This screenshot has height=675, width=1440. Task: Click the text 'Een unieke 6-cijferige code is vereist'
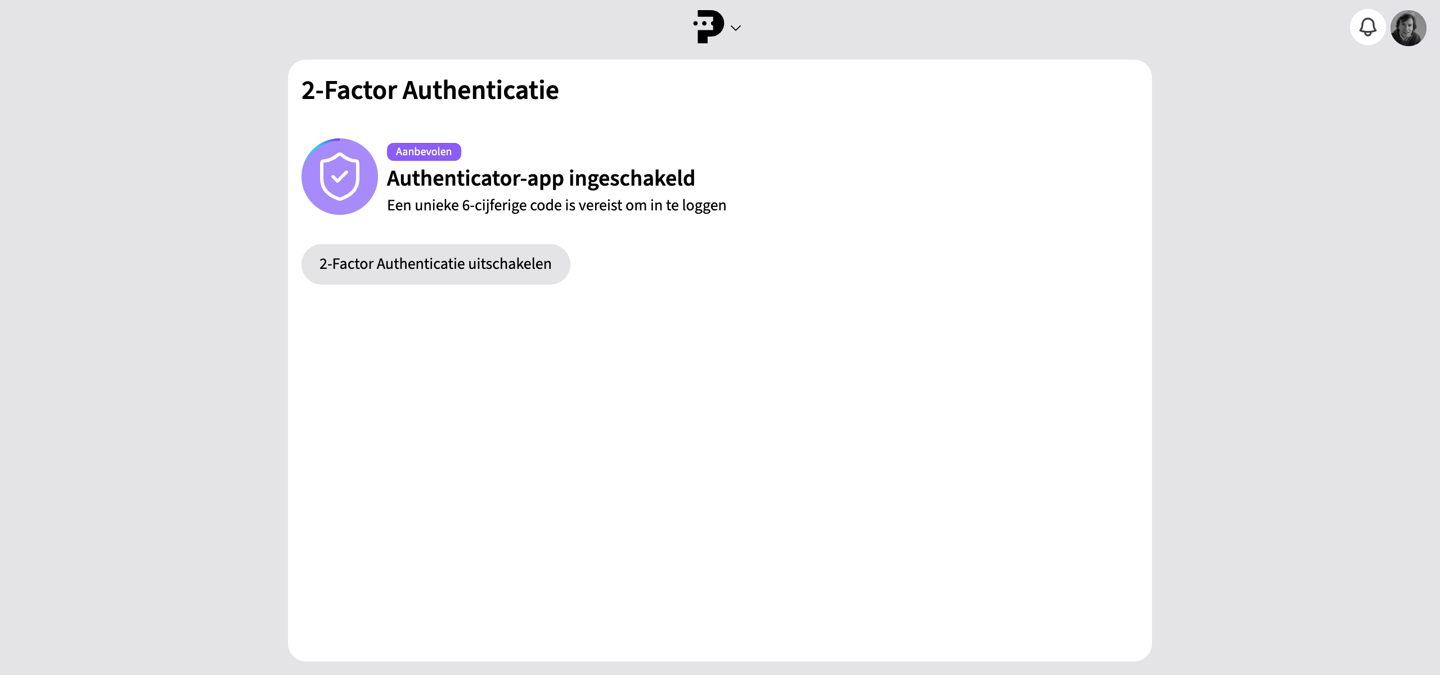pos(504,205)
